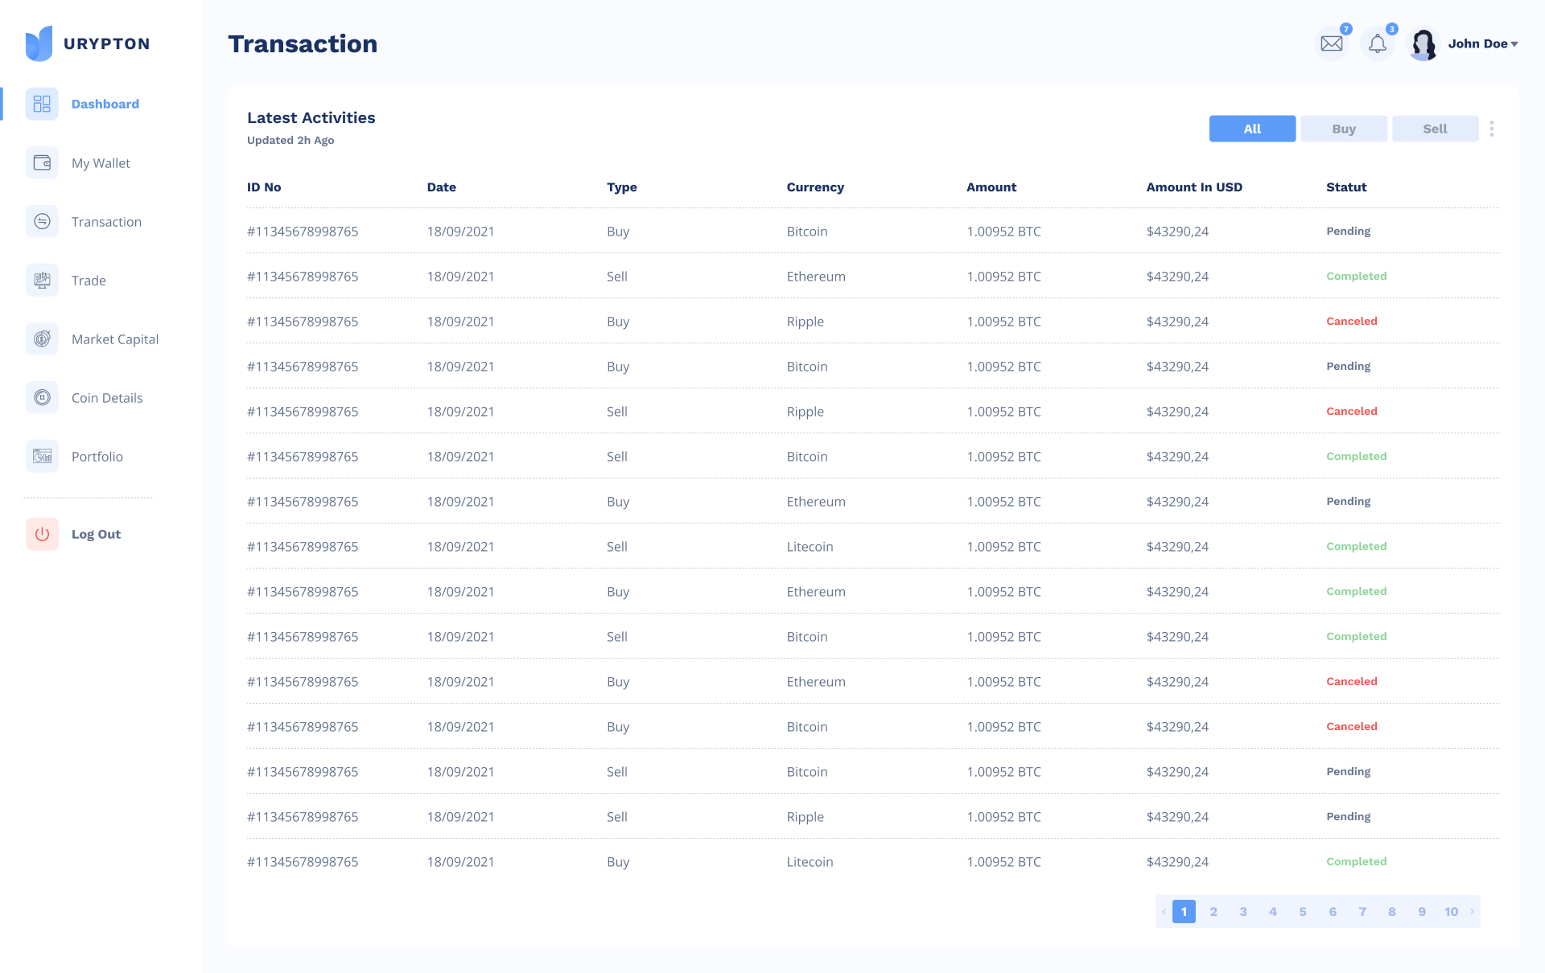The image size is (1545, 973).
Task: Click the Portfolio icon in sidebar
Action: pyautogui.click(x=42, y=457)
